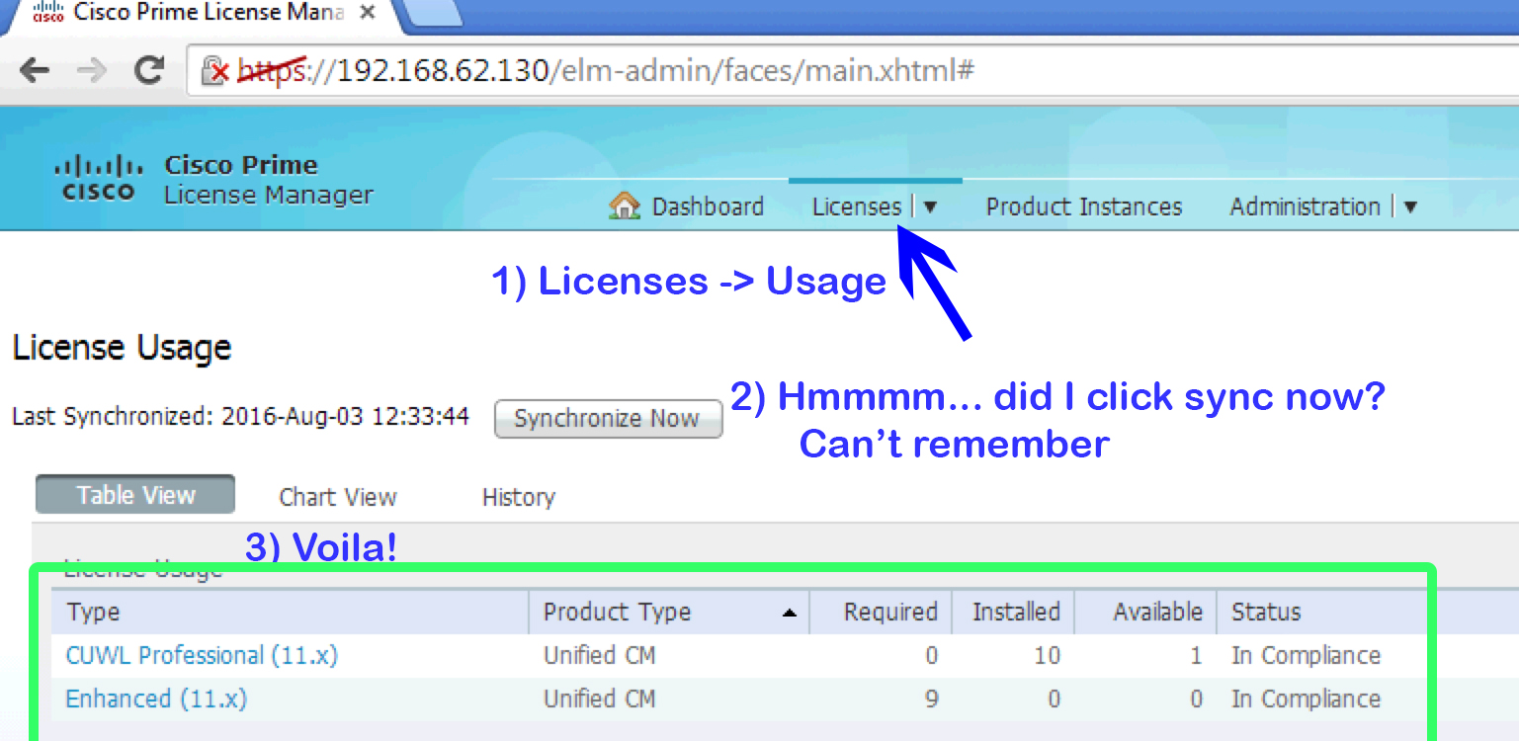Click the Dashboard home icon
Viewport: 1519px width, 741px height.
625,206
